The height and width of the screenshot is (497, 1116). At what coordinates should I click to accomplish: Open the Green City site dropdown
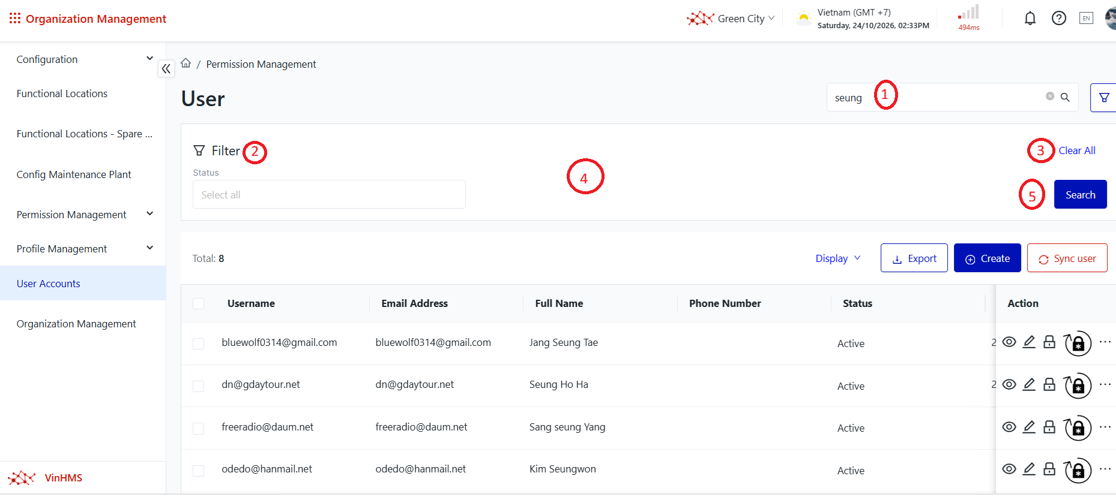pyautogui.click(x=731, y=19)
